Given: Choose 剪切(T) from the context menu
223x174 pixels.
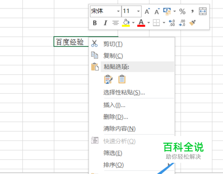Looking at the screenshot, I should (x=132, y=44).
